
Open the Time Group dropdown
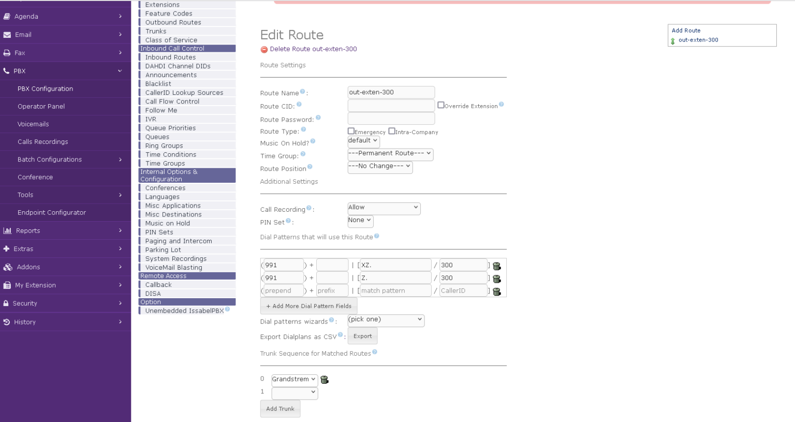(390, 154)
